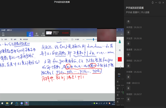
Task: Open the red color swatch
Action: coord(120,59)
